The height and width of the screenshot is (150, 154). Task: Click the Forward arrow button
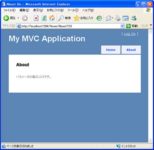[x=25, y=18]
